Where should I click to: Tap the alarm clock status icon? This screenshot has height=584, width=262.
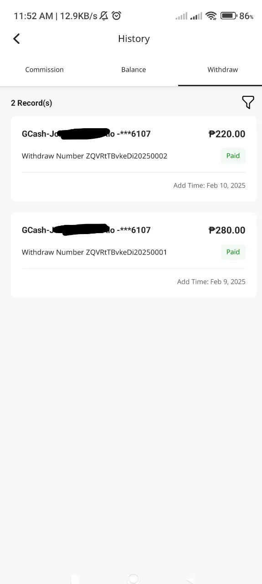pyautogui.click(x=117, y=16)
